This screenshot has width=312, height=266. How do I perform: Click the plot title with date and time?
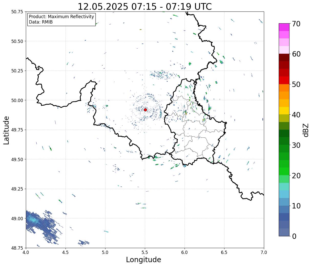tap(145, 6)
